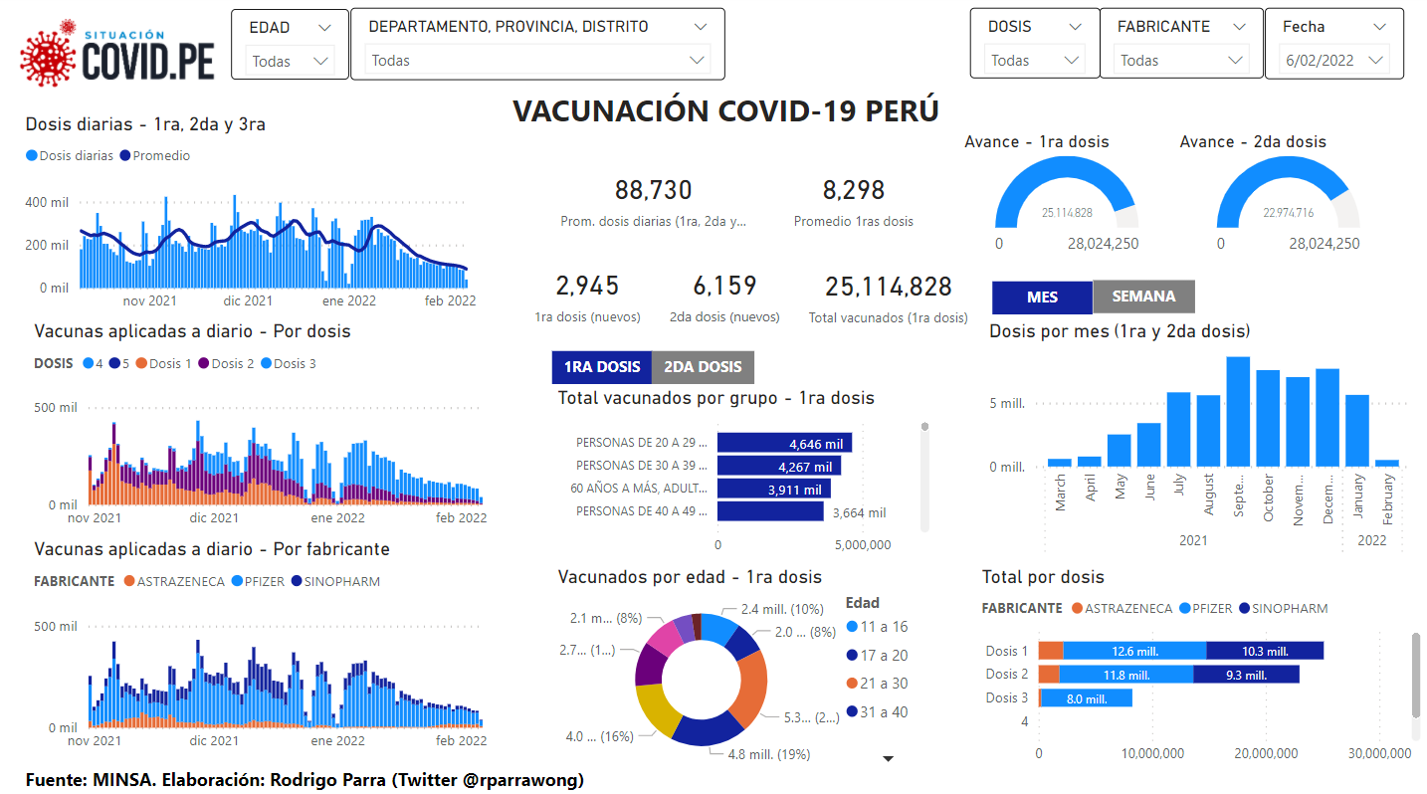The width and height of the screenshot is (1427, 794).
Task: Click legend marker for dose 4
Action: [88, 364]
